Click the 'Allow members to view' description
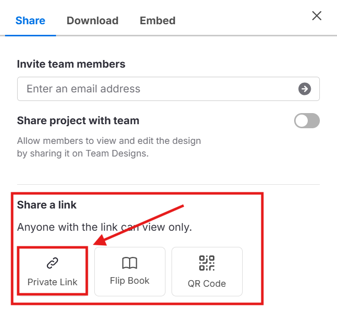 [x=109, y=141]
